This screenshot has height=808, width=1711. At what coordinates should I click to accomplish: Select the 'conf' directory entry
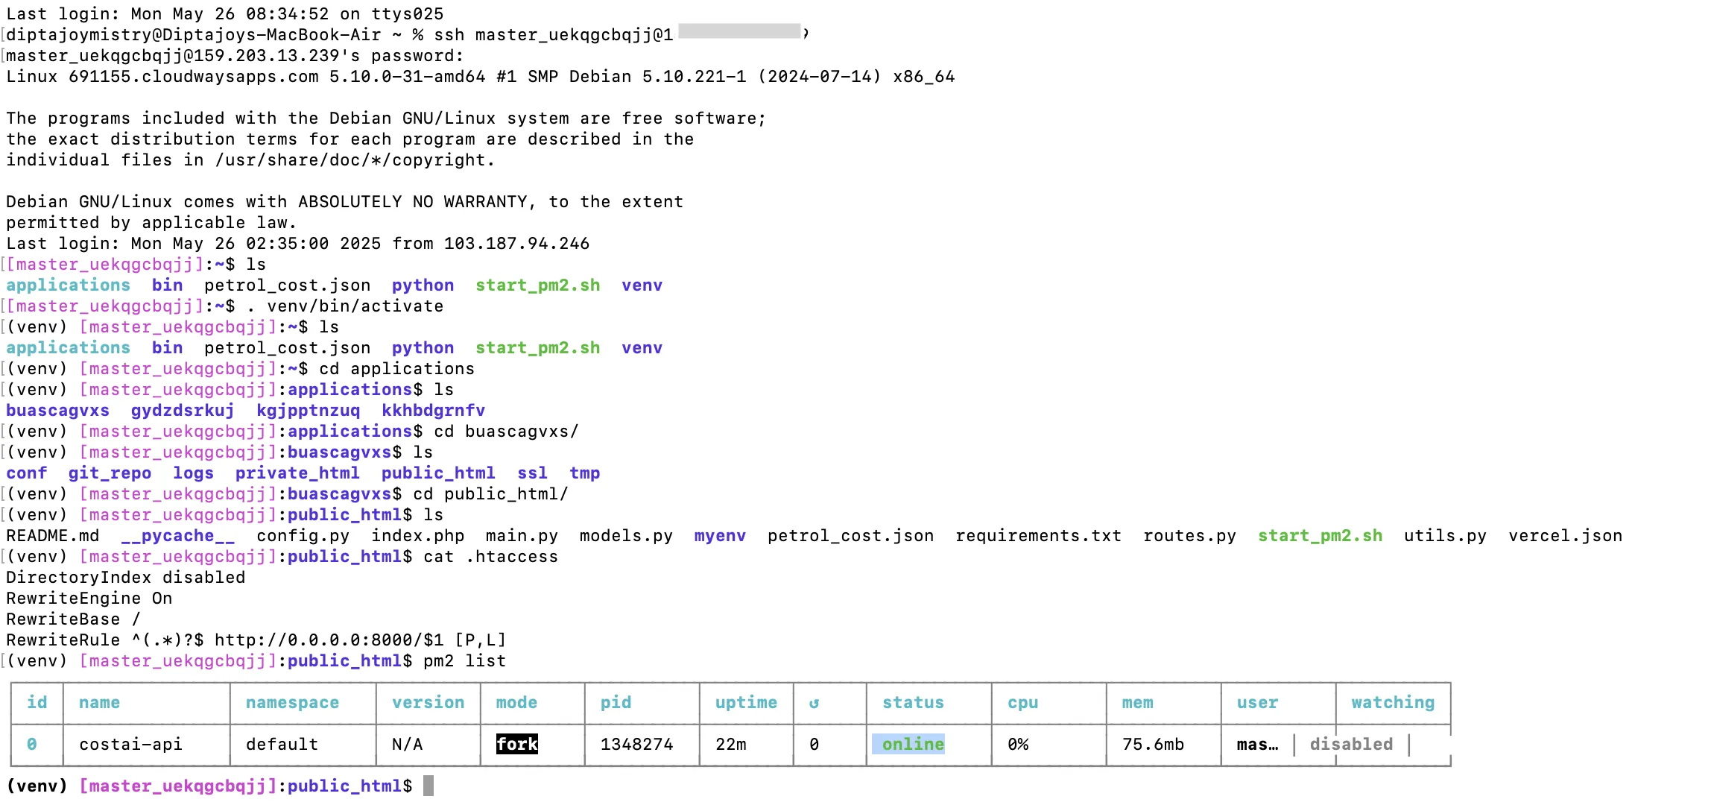click(27, 473)
